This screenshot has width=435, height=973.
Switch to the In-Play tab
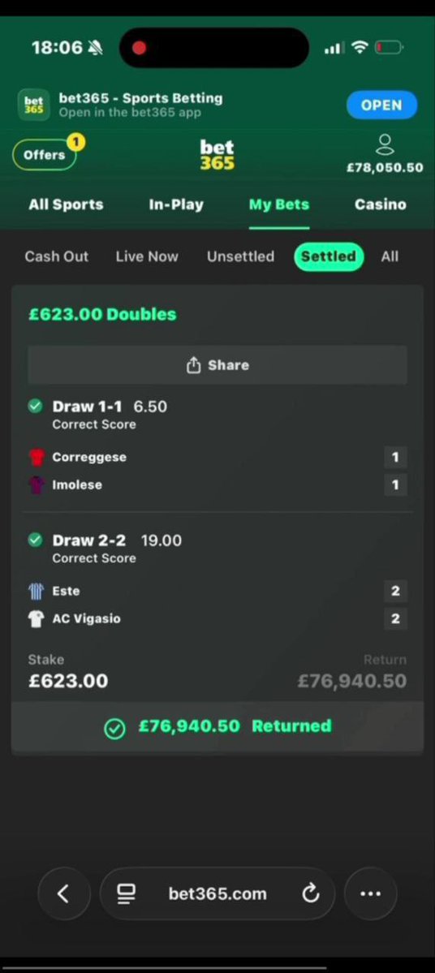pos(175,205)
